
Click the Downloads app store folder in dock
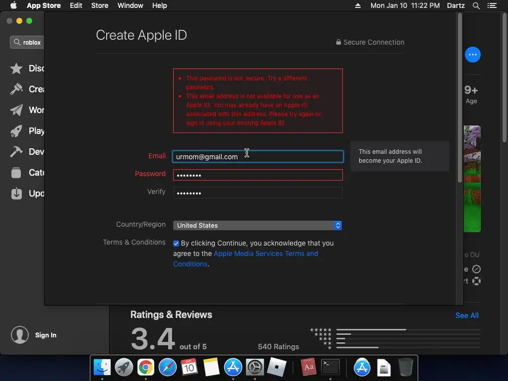(x=362, y=368)
